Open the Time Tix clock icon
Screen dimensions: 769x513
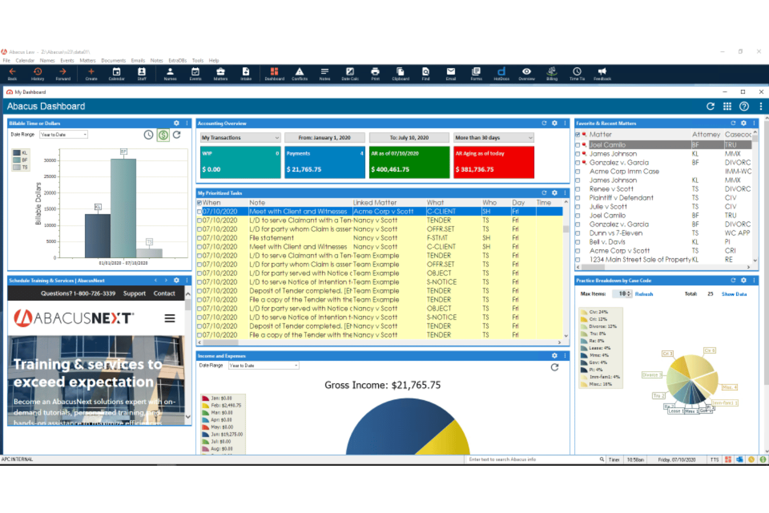(x=577, y=74)
